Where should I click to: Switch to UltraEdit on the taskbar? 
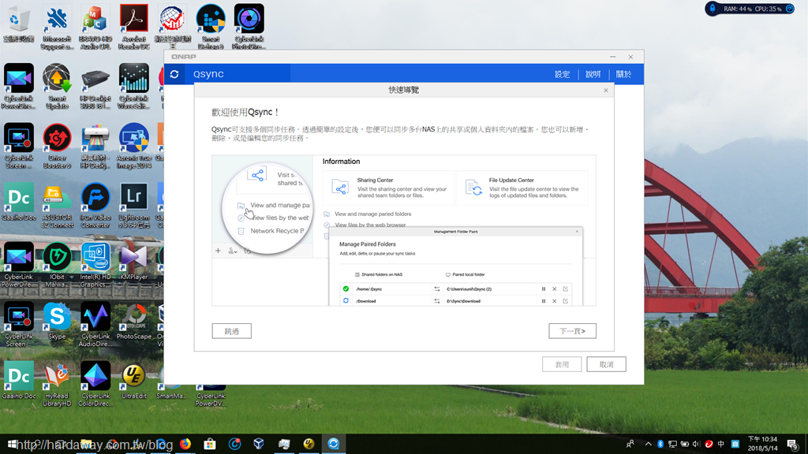pyautogui.click(x=309, y=444)
